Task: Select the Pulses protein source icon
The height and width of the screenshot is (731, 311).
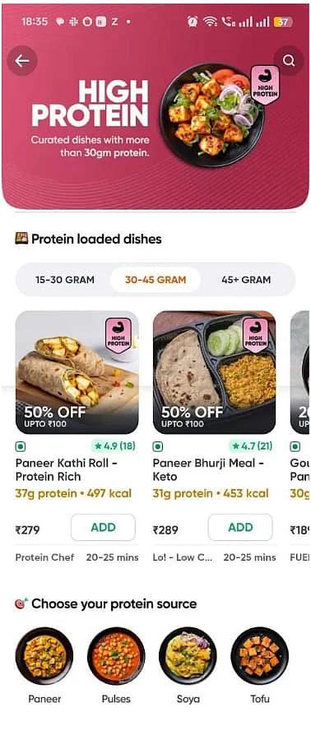Action: (116, 656)
